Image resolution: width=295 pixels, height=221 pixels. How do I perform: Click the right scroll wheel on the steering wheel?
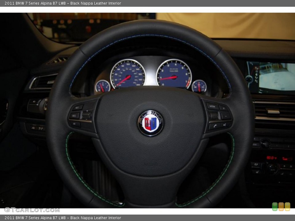pos(214,116)
